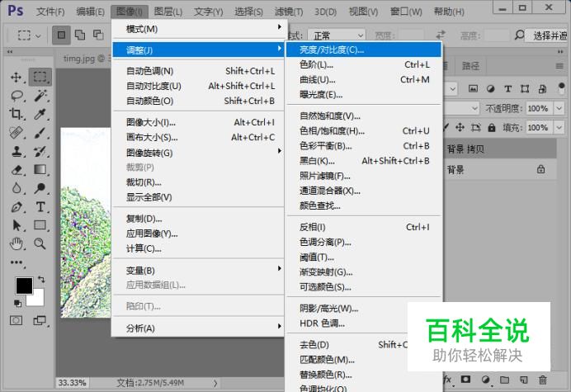The width and height of the screenshot is (571, 392).
Task: Select the Hand tool
Action: pyautogui.click(x=17, y=243)
